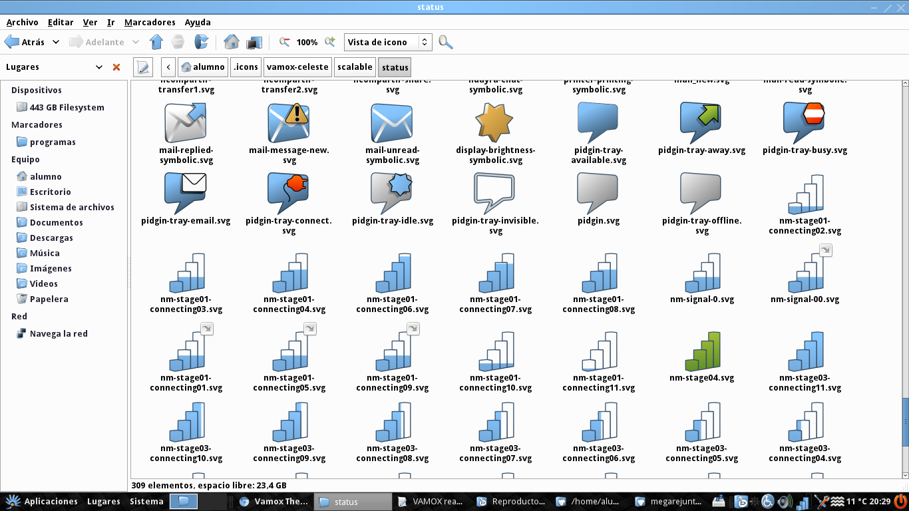Click the volume speaker icon in the tray
This screenshot has height=511, width=909.
[x=784, y=501]
